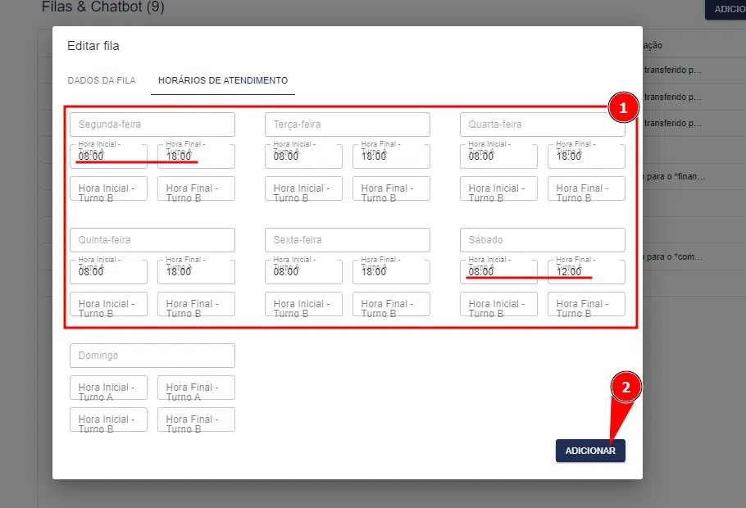Focus Segunda-feira Hora Inicial Turno B
This screenshot has width=746, height=508.
pos(108,188)
